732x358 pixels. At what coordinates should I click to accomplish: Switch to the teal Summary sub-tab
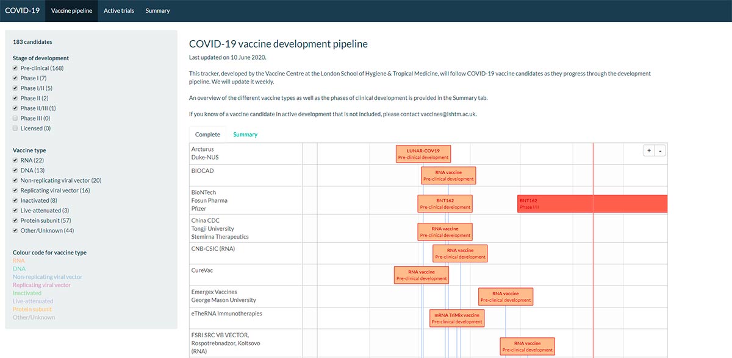click(x=245, y=135)
